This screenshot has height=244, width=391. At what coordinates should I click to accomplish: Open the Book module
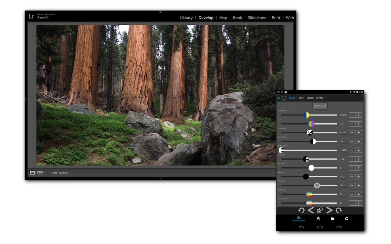[238, 18]
